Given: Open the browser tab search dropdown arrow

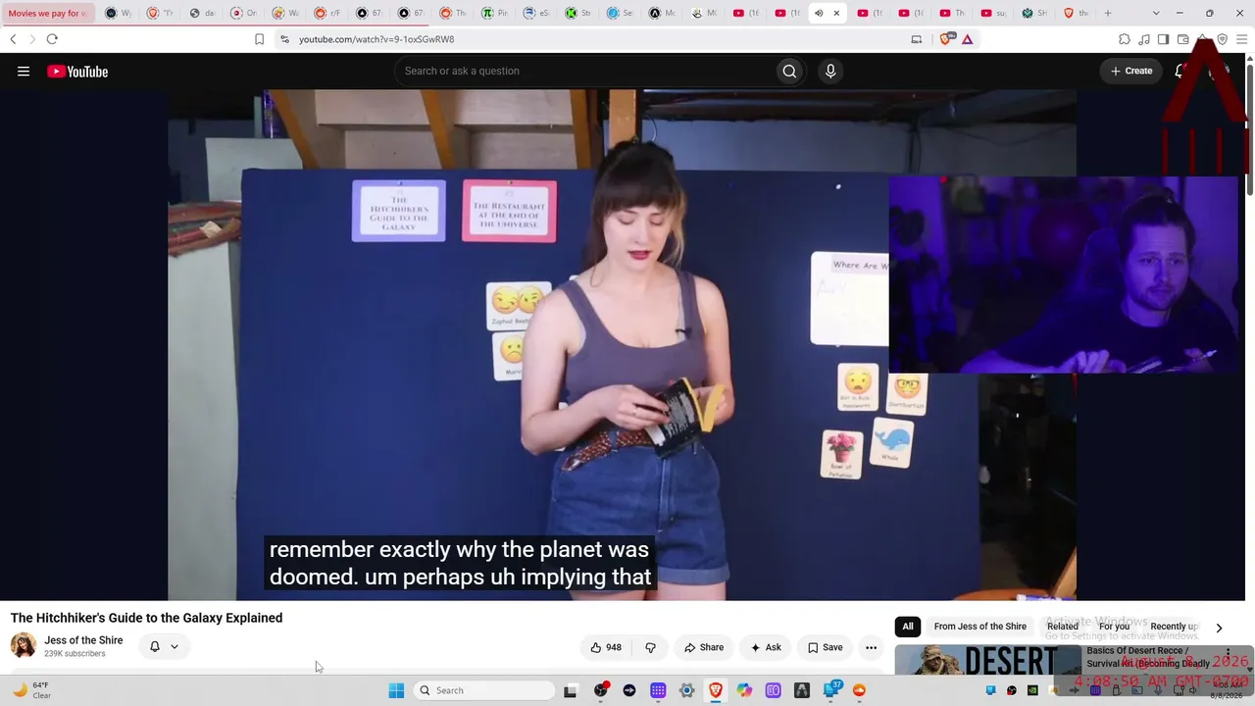Looking at the screenshot, I should pyautogui.click(x=1156, y=13).
